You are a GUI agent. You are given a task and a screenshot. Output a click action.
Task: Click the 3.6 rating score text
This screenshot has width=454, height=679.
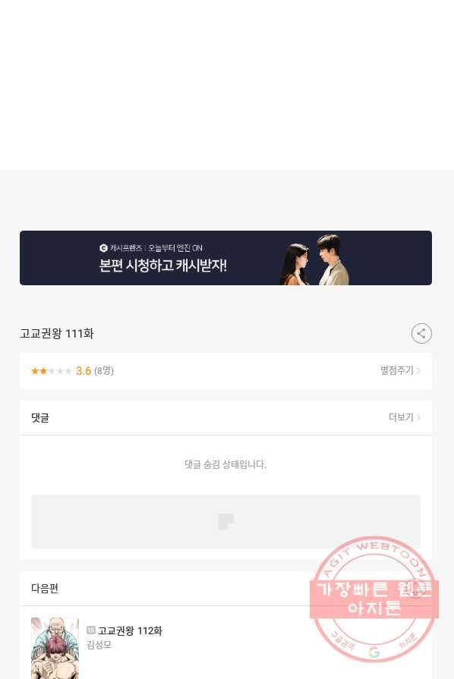coord(84,371)
